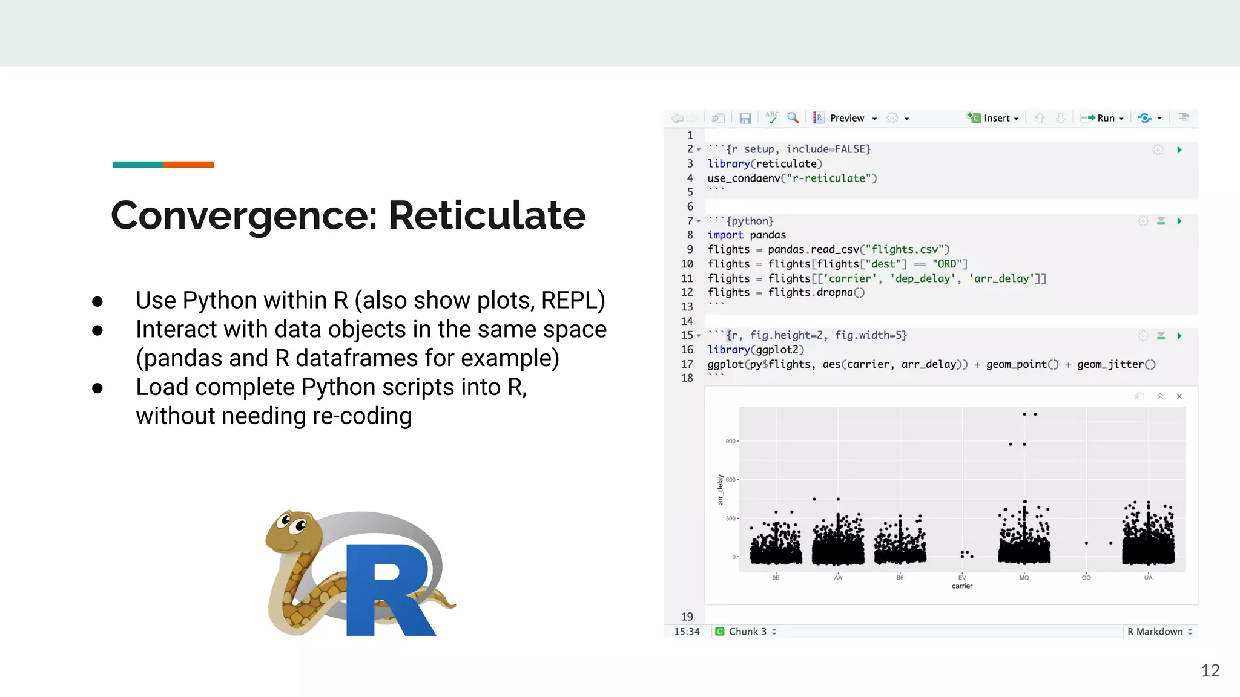Open the Run menu
The image size is (1240, 697).
coord(1103,118)
